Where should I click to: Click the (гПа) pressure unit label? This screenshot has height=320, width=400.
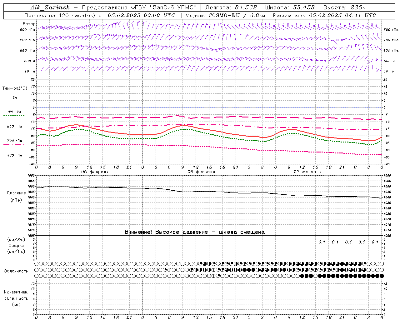[16, 200]
